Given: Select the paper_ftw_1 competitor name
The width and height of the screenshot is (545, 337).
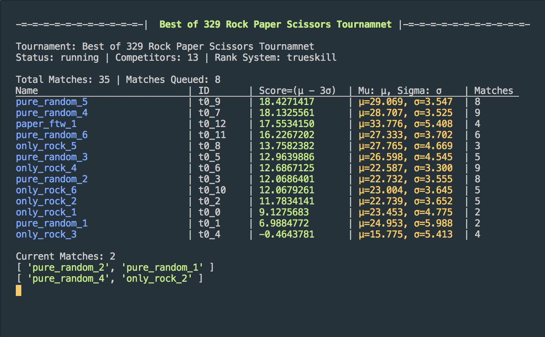Looking at the screenshot, I should (x=46, y=124).
